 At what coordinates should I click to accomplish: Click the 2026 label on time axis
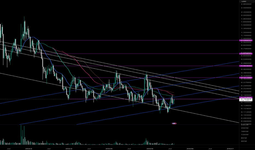(190, 149)
